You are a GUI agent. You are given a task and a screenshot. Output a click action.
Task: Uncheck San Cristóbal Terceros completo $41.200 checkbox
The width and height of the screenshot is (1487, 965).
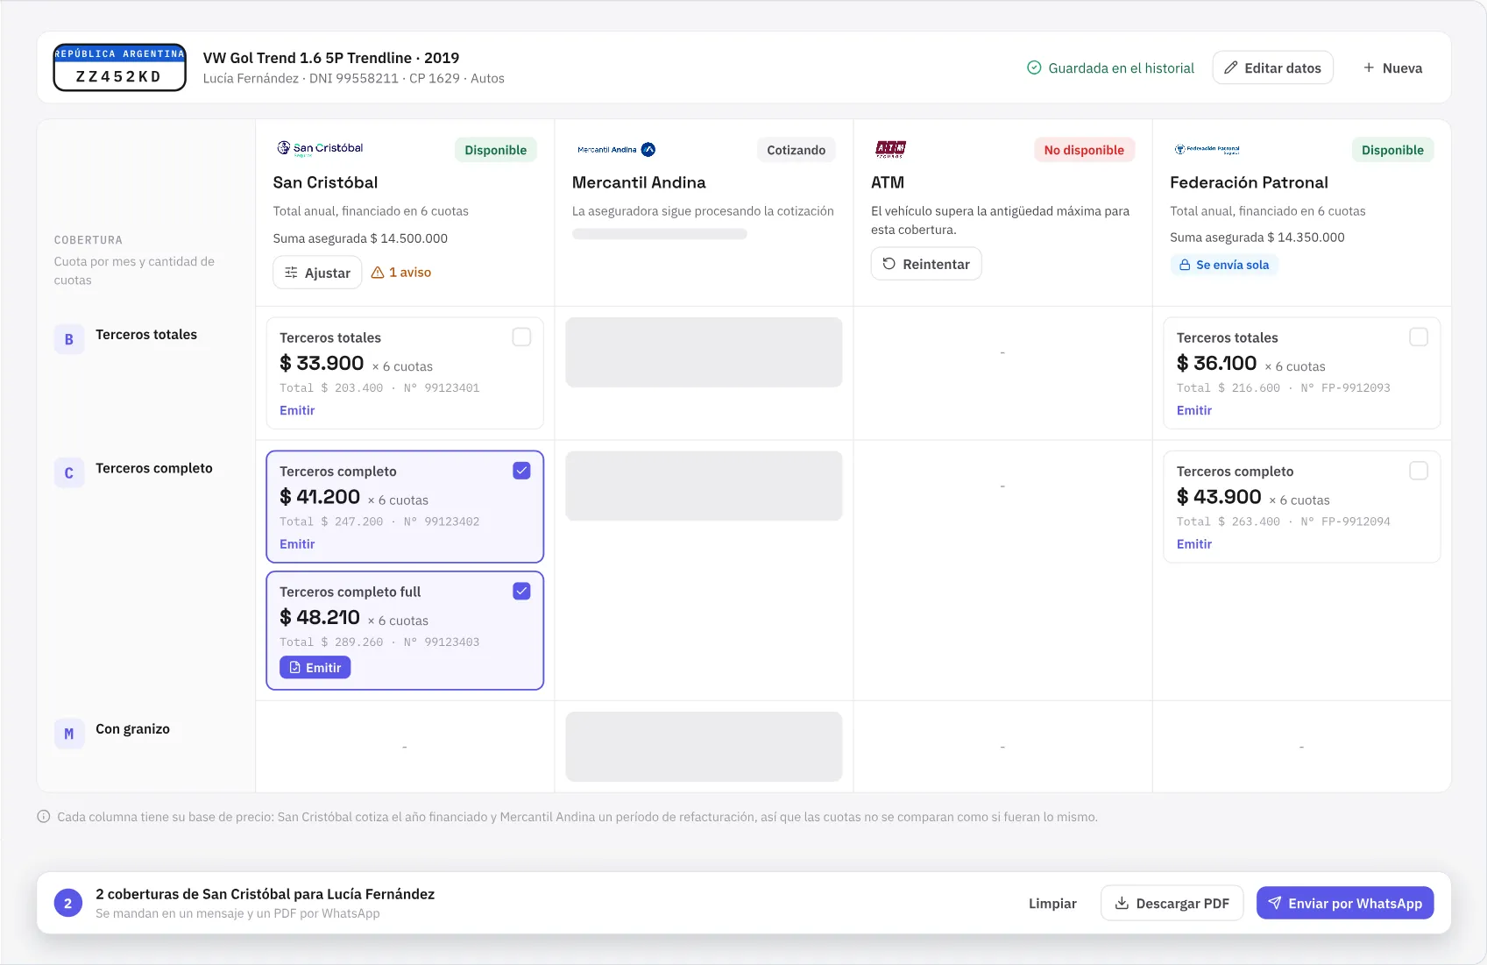coord(521,471)
